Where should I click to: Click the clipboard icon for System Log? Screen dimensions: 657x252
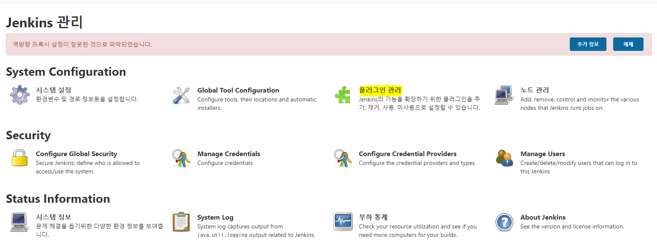pos(181,222)
